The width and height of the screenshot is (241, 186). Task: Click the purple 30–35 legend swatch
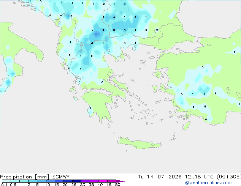86,181
